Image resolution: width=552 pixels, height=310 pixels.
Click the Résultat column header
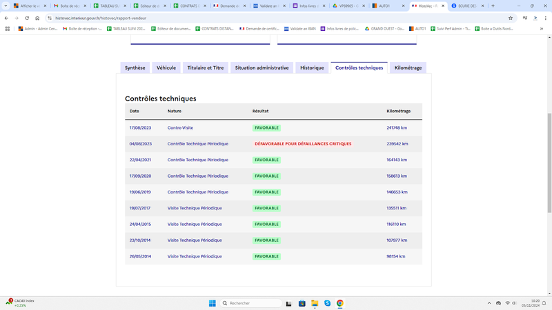tap(260, 111)
